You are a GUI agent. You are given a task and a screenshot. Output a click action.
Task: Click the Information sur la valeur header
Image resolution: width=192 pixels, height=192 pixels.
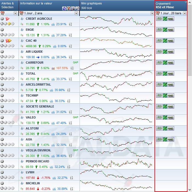coord(49,5)
